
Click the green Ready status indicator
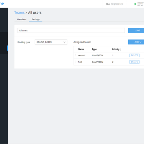pos(135,4)
